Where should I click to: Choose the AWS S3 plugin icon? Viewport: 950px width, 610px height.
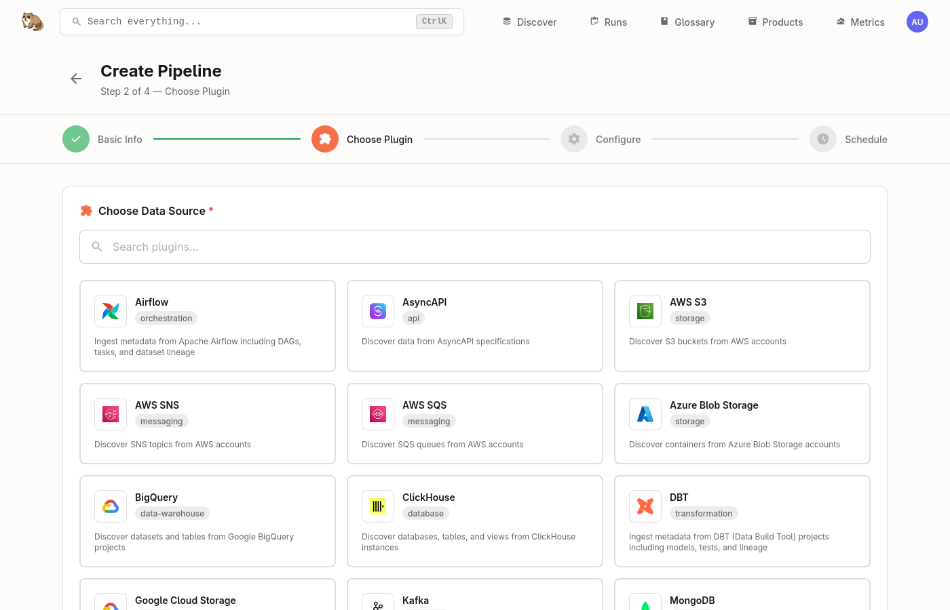[645, 310]
